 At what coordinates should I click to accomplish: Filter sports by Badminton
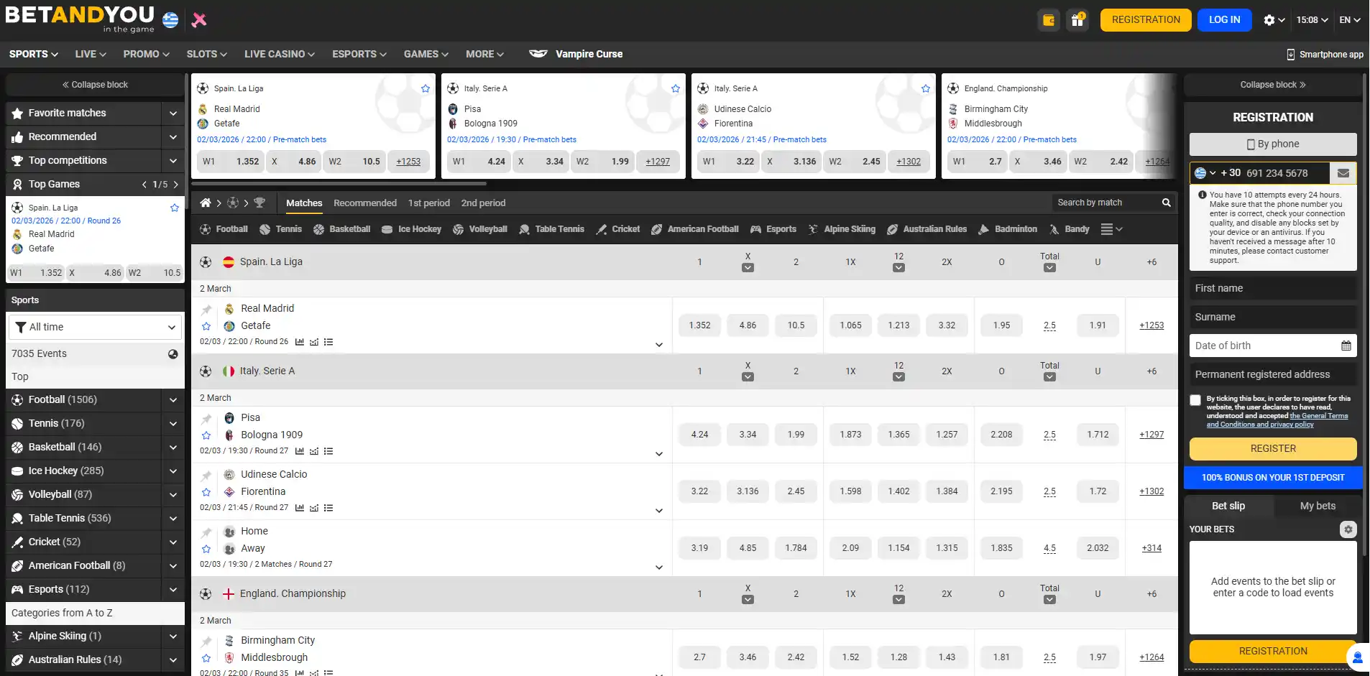coord(1008,229)
